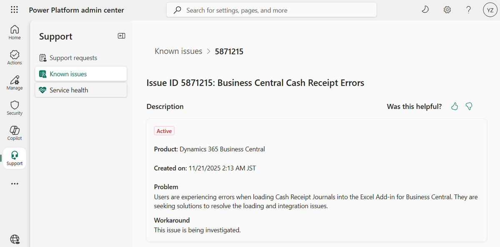Open the Security section from the sidebar

[x=14, y=108]
